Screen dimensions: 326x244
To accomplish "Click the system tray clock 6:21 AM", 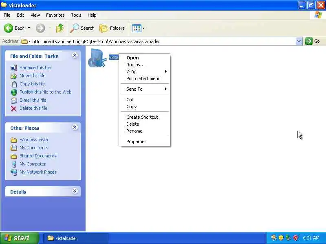I will [x=311, y=238].
